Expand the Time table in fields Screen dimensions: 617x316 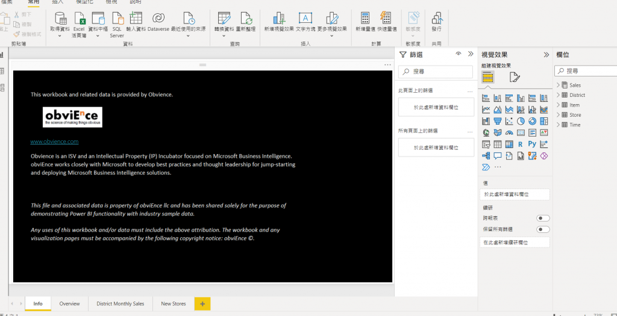point(558,125)
